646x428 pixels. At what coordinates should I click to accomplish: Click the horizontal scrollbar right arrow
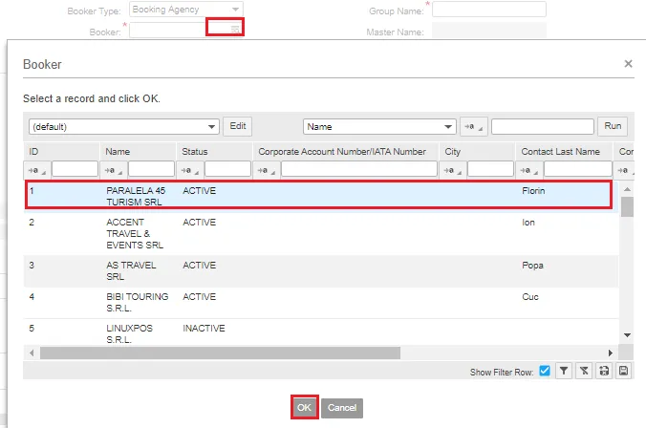(x=610, y=353)
